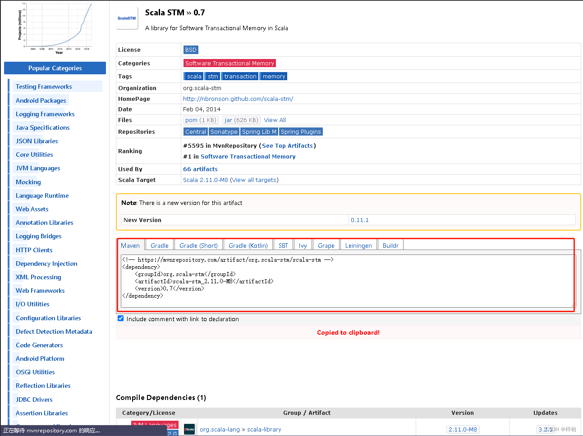Image resolution: width=583 pixels, height=436 pixels.
Task: Open the Gradle (Short) tab
Action: tap(198, 245)
